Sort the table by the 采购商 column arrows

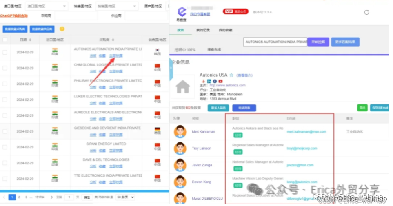[113, 40]
